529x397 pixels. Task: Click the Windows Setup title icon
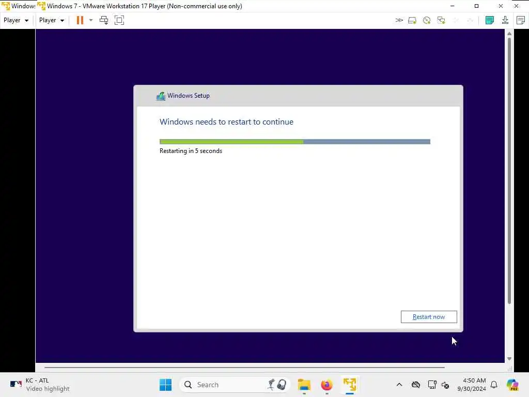click(161, 96)
